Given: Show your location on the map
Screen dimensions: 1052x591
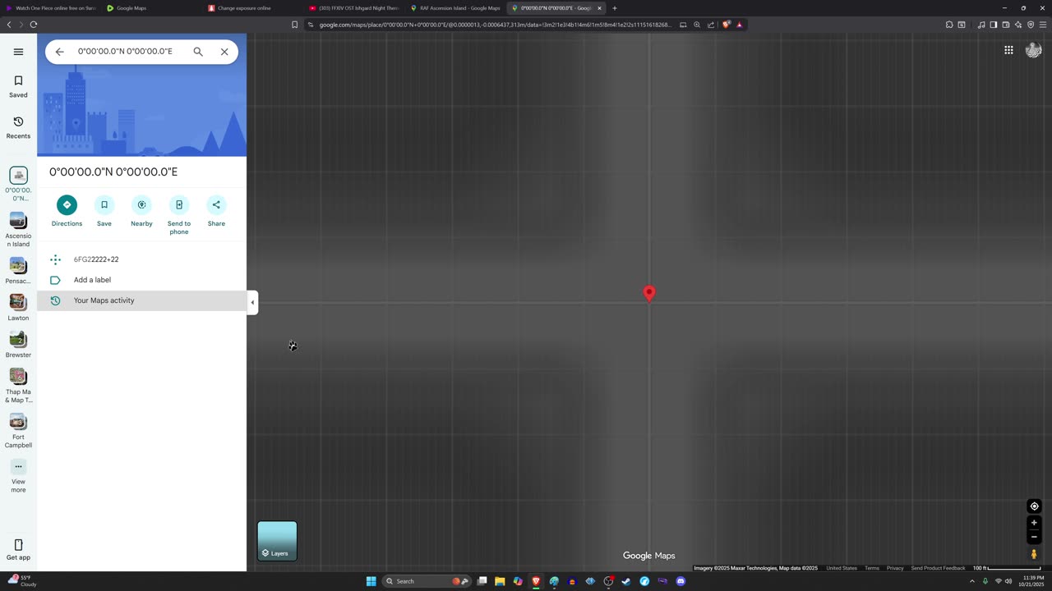Looking at the screenshot, I should point(1035,506).
